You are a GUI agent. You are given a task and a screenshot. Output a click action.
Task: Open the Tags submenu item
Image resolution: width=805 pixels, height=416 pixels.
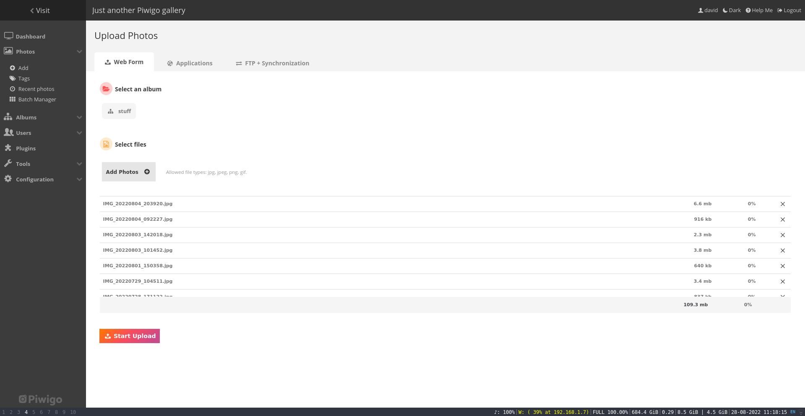coord(24,78)
